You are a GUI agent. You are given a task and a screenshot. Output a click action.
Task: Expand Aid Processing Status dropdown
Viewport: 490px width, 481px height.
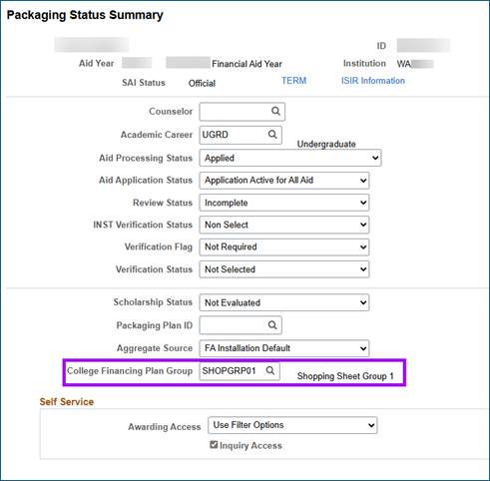click(x=290, y=158)
